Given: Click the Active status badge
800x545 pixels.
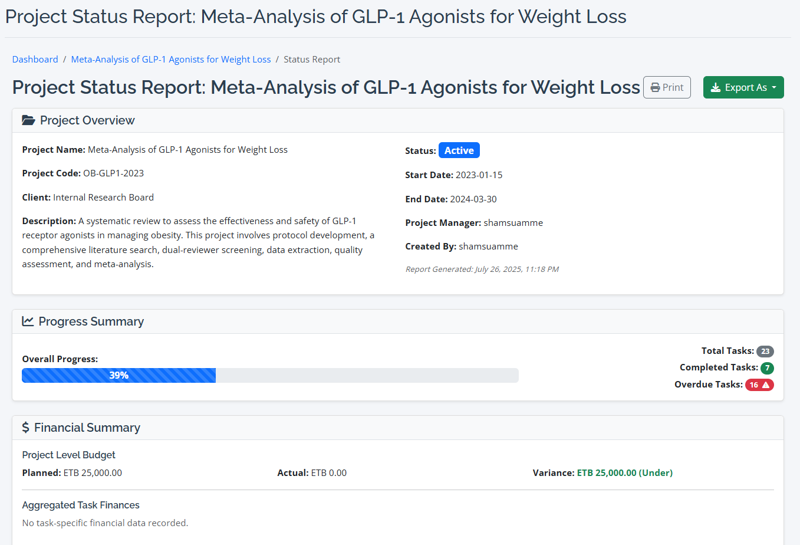Looking at the screenshot, I should pyautogui.click(x=459, y=150).
